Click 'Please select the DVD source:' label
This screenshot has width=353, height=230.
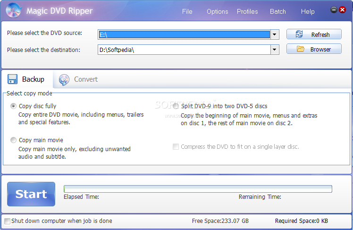[44, 33]
